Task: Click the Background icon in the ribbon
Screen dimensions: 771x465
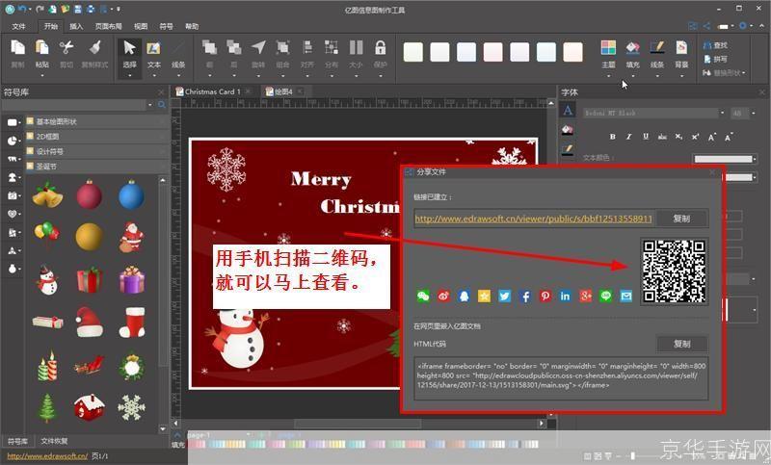Action: [681, 47]
